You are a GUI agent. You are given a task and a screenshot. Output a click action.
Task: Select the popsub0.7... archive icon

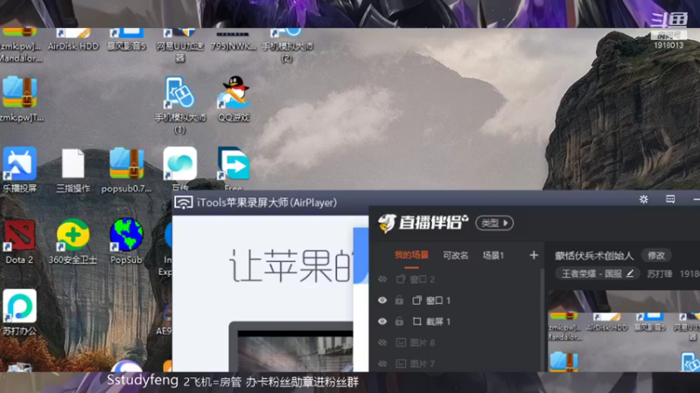click(126, 169)
